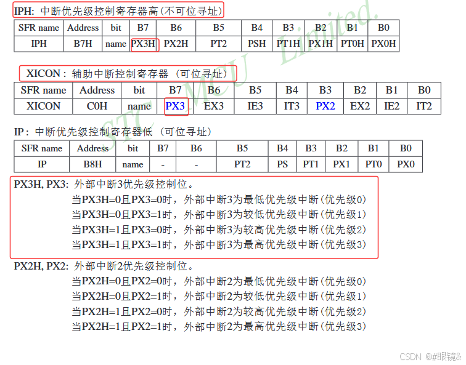Select the PS bit cell
466x365 pixels.
click(282, 164)
